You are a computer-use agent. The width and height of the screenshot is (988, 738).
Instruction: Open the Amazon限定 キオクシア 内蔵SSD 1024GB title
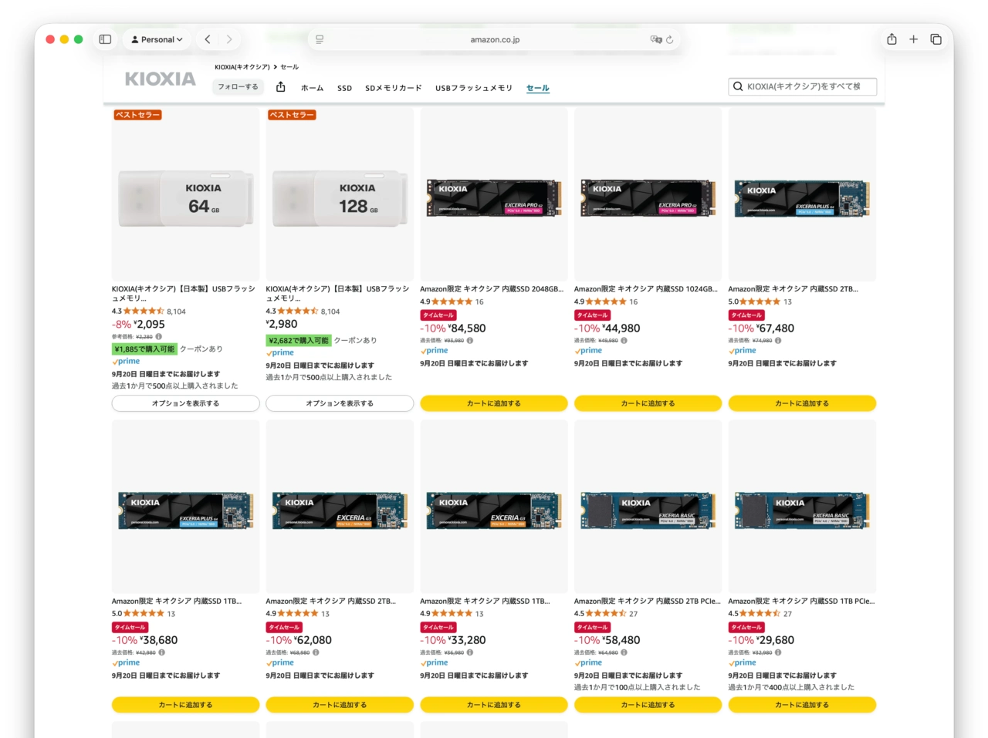pyautogui.click(x=646, y=289)
